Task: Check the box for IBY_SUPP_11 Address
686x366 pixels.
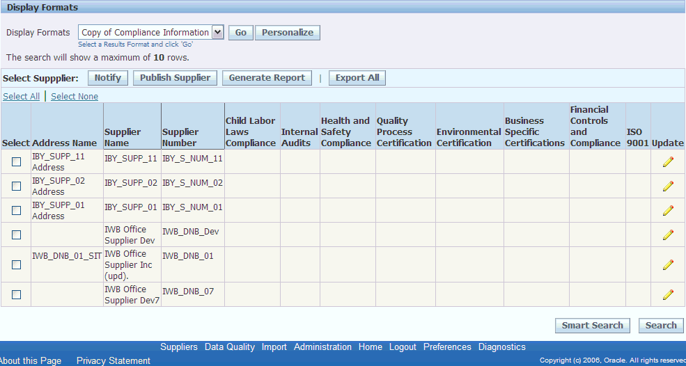Action: 16,162
